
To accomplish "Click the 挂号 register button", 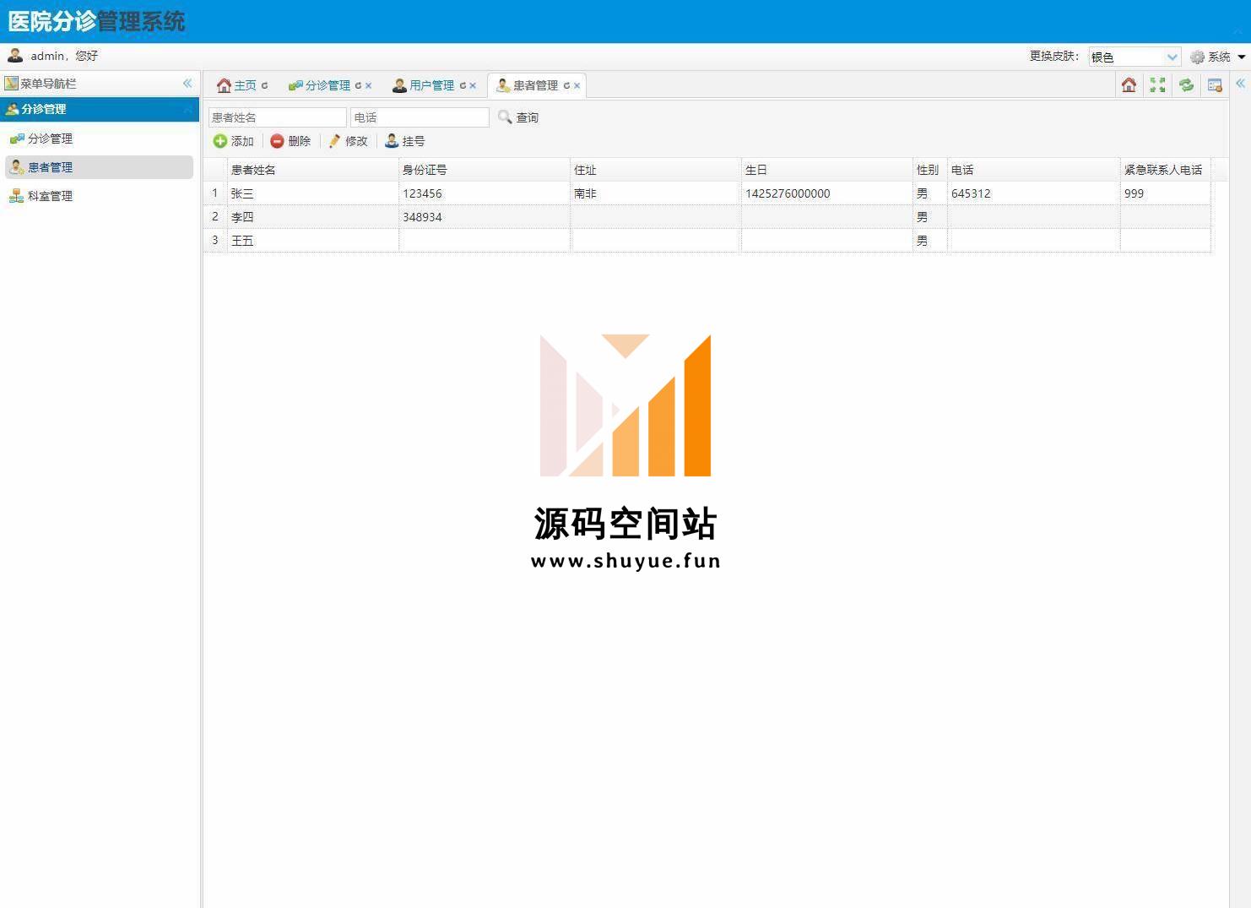I will (405, 141).
